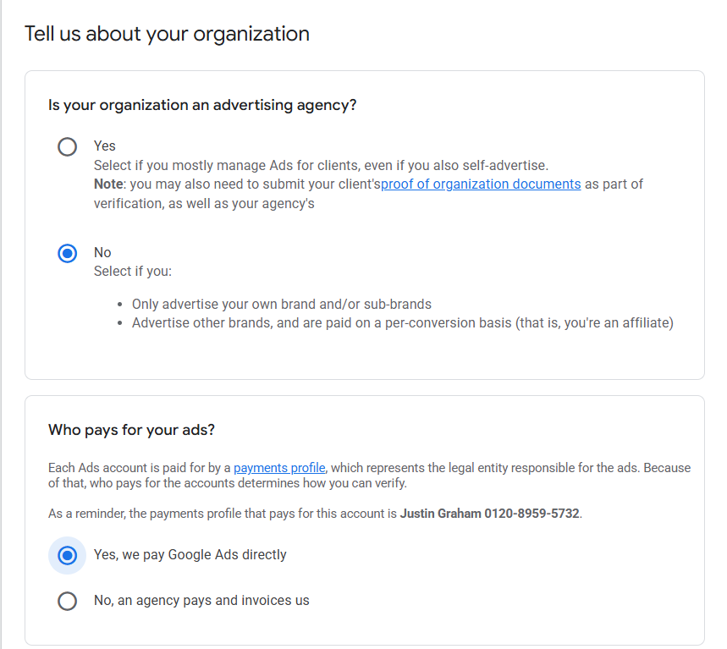Image resolution: width=727 pixels, height=649 pixels.
Task: Click the bold 'Note' text under Yes option
Action: [x=108, y=184]
